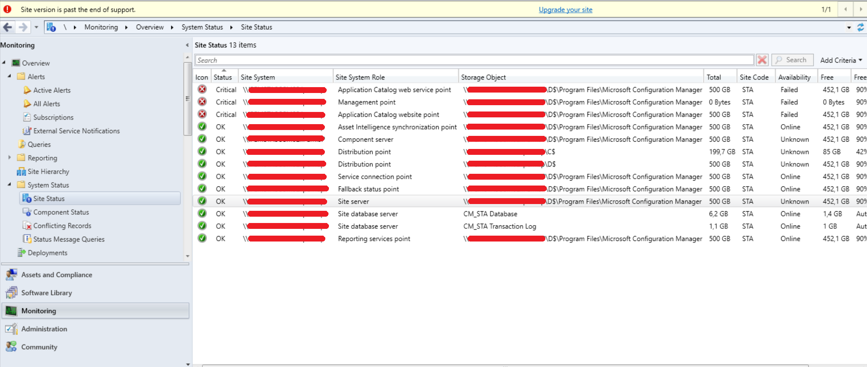Screen dimensions: 867x367
Task: Sort by Availability column header
Action: pos(796,77)
